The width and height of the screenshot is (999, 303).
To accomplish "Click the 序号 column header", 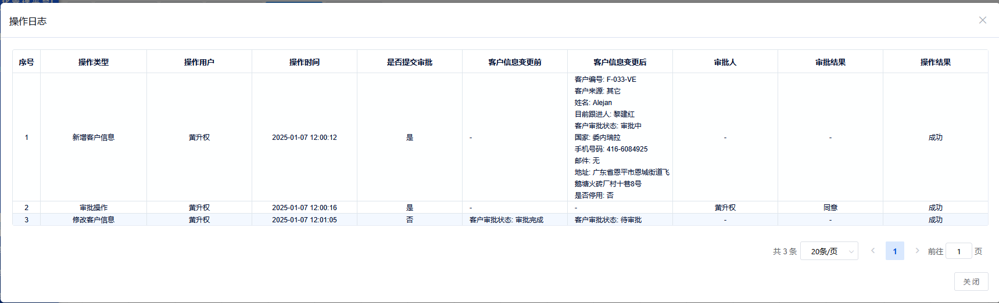I will pyautogui.click(x=26, y=62).
